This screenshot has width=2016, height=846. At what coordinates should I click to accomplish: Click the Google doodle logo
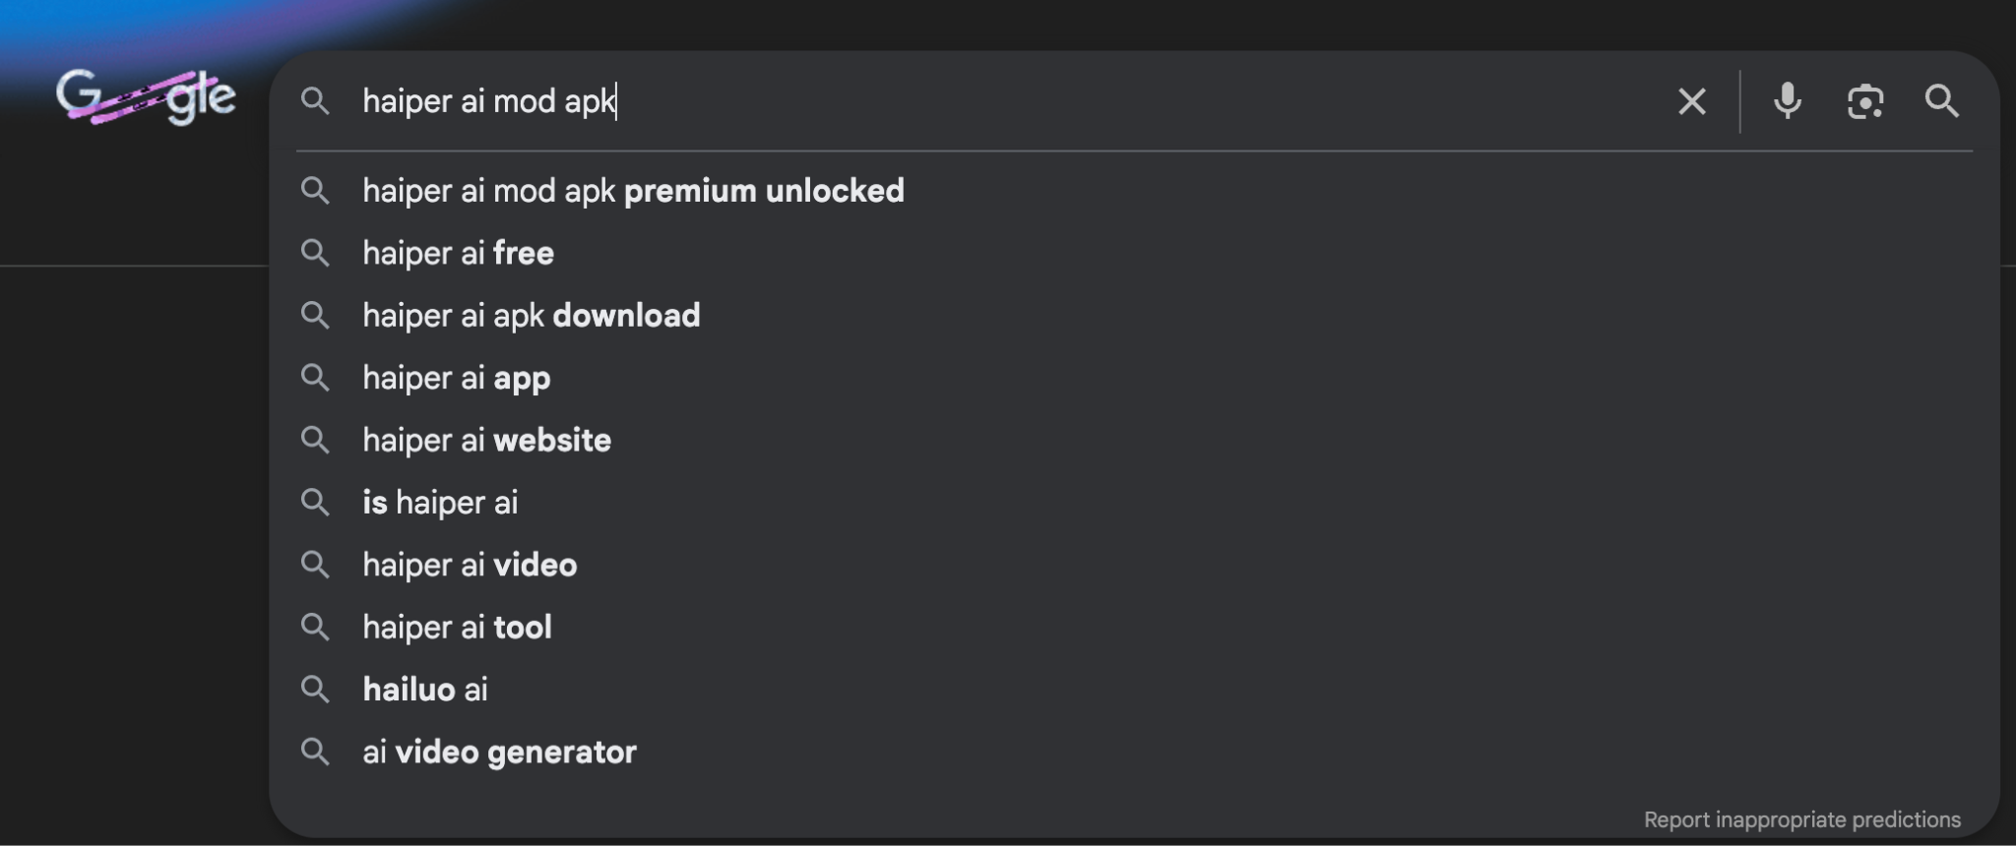(146, 97)
